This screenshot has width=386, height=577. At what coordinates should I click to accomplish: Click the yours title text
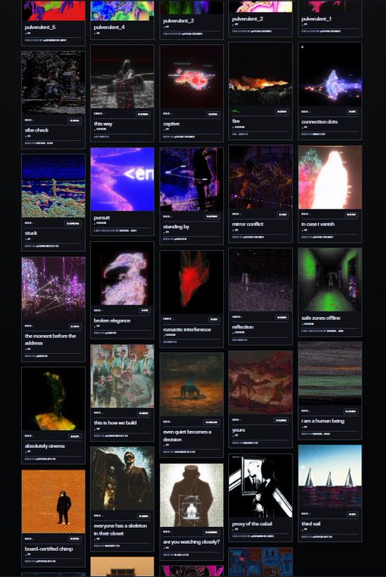pos(238,430)
